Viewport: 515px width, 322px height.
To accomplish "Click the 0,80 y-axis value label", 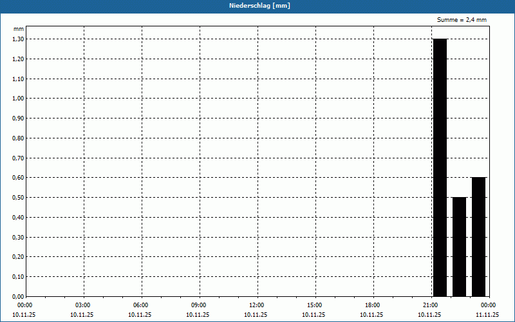I will 18,138.
